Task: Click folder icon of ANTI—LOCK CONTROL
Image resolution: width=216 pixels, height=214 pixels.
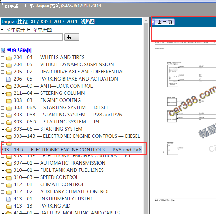Action: pos(9,86)
